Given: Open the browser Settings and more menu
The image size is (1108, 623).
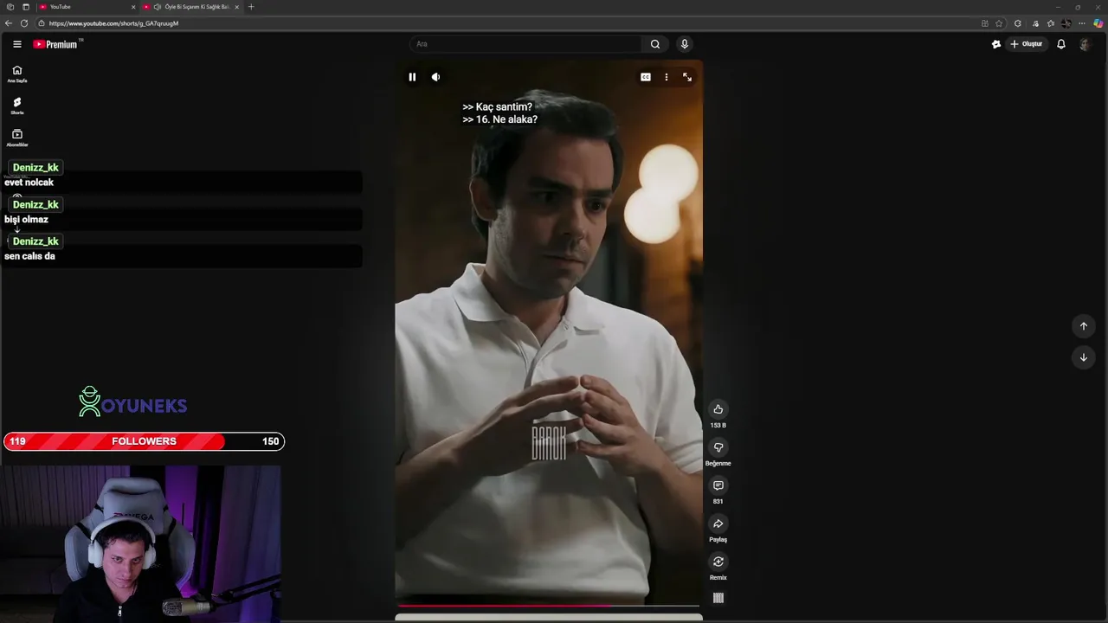Looking at the screenshot, I should [x=1082, y=23].
